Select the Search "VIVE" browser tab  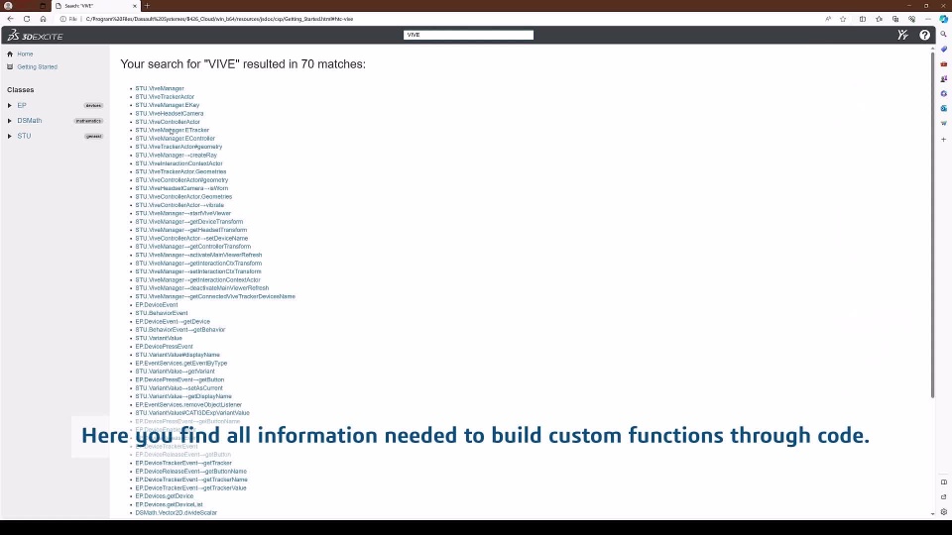pos(94,6)
